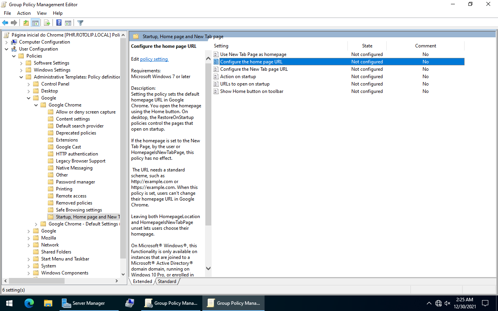
Task: Expand the Windows Components folder
Action: tap(28, 273)
